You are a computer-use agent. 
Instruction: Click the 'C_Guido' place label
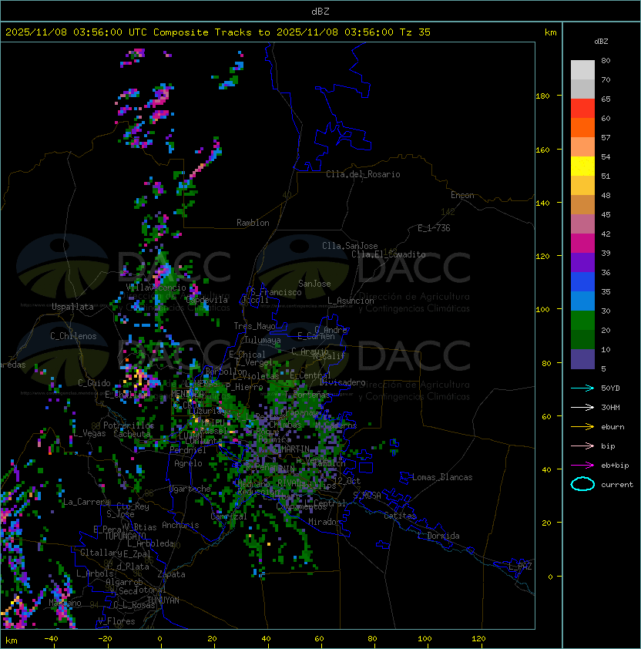click(x=94, y=383)
